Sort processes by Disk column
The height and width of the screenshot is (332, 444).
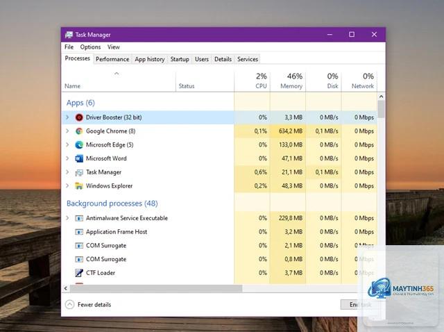click(324, 82)
